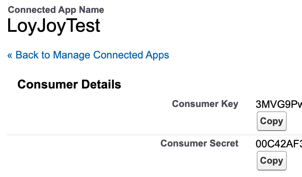Click the Back to Manage Connected Apps link

click(88, 55)
